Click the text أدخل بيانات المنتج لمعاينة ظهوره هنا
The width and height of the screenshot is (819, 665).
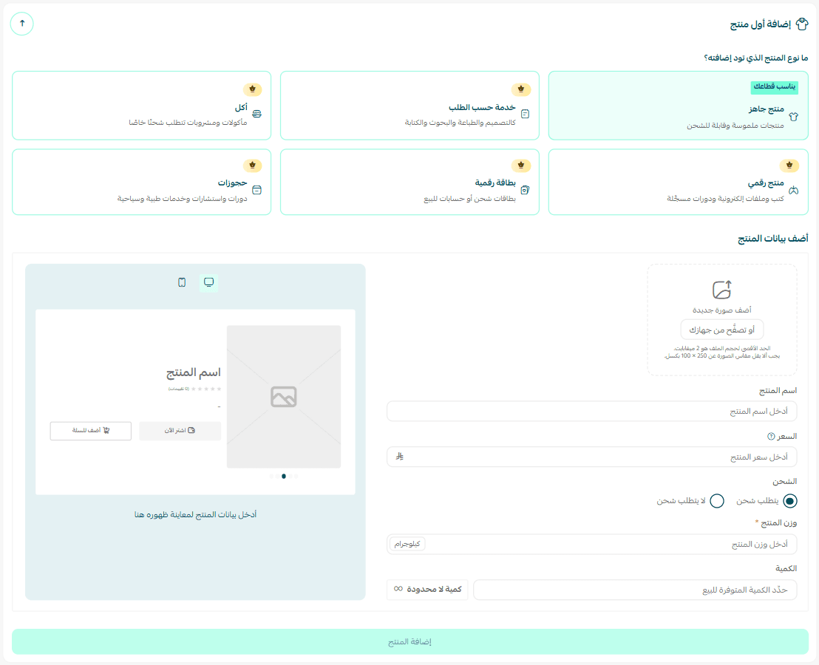pos(195,515)
